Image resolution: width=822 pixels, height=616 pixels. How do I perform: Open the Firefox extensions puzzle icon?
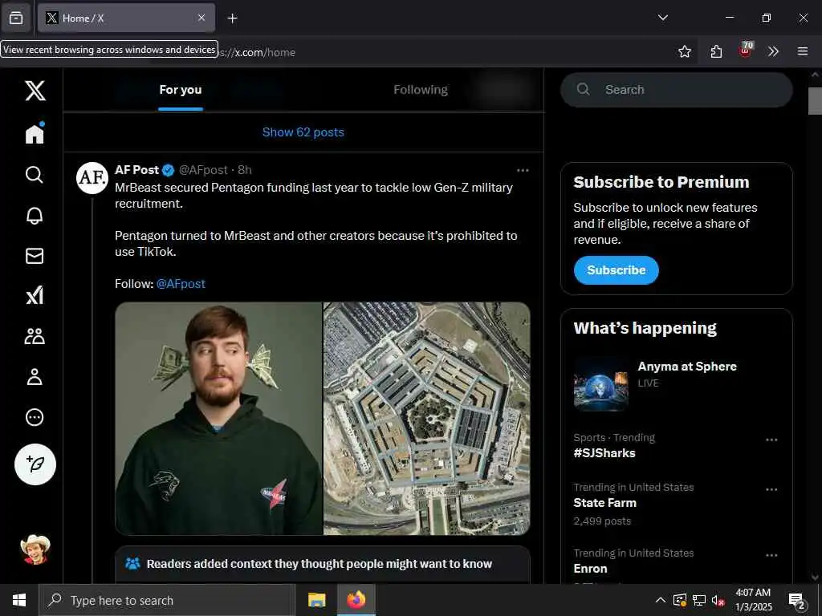[x=716, y=51]
